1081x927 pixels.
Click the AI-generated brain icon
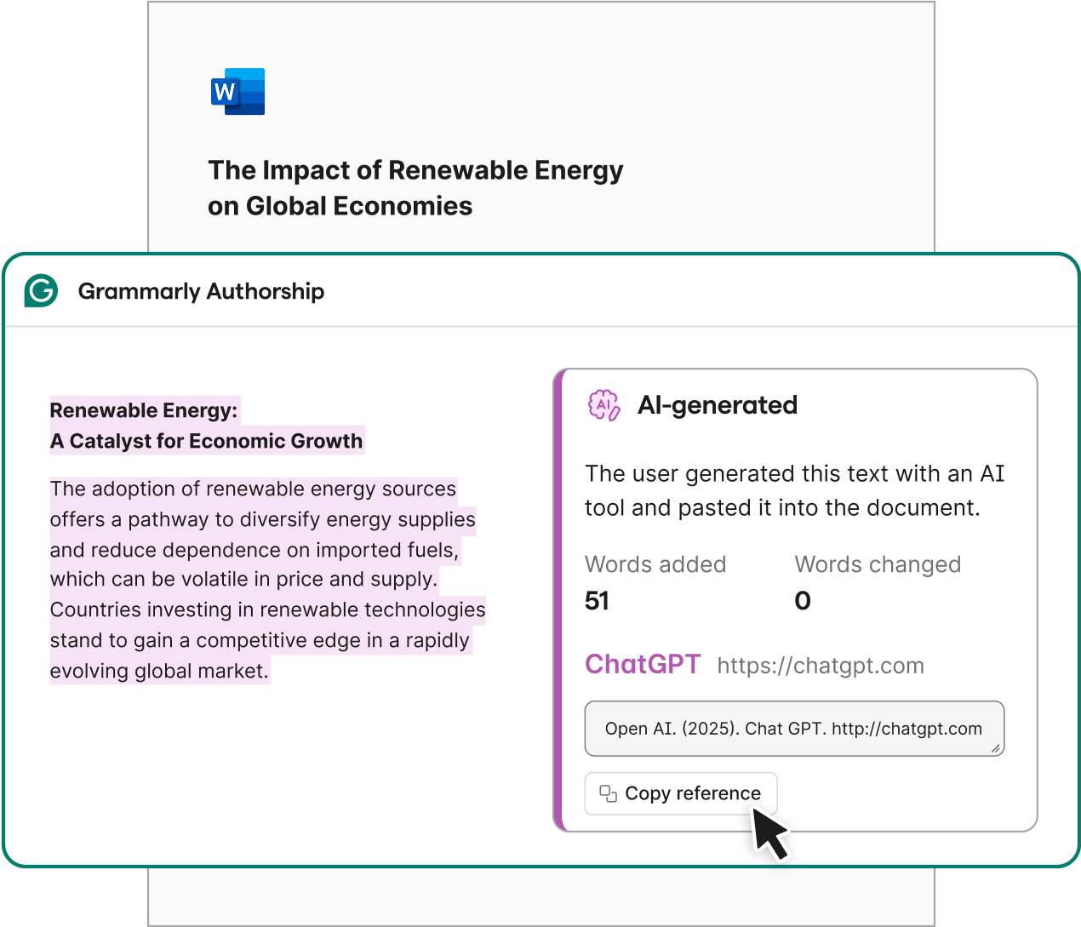(x=604, y=405)
